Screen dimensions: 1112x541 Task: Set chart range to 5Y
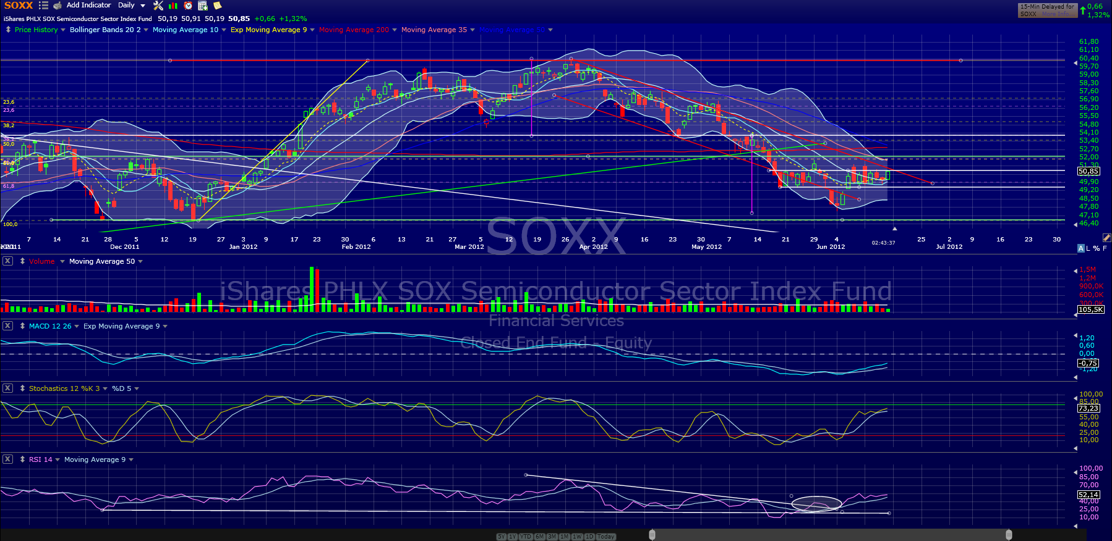pos(501,537)
